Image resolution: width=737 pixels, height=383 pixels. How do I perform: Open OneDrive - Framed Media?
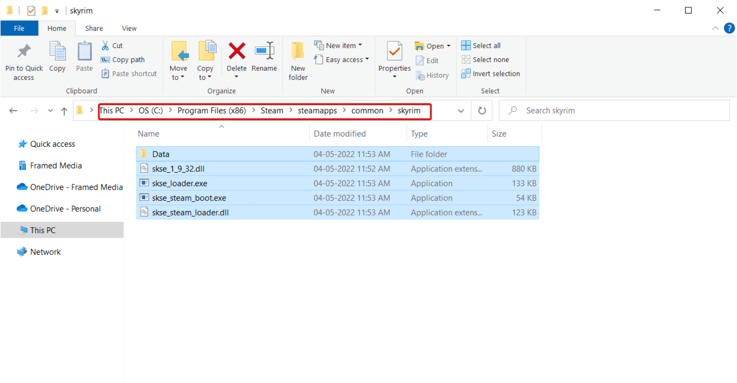70,187
